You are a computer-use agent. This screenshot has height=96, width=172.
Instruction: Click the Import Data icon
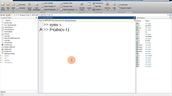(29, 4)
